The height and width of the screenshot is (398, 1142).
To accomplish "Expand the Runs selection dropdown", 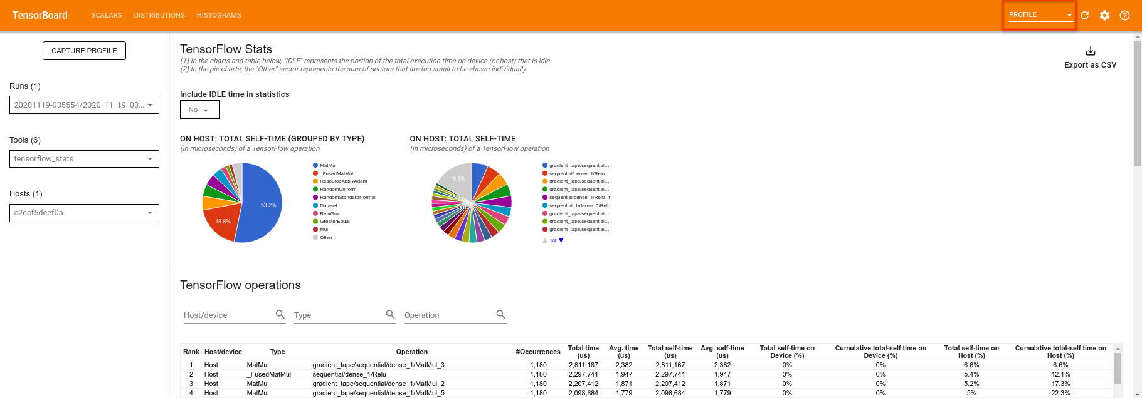I will point(84,105).
